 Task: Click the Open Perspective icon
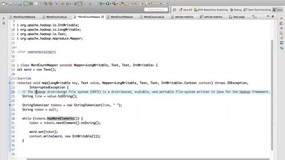pos(175,10)
